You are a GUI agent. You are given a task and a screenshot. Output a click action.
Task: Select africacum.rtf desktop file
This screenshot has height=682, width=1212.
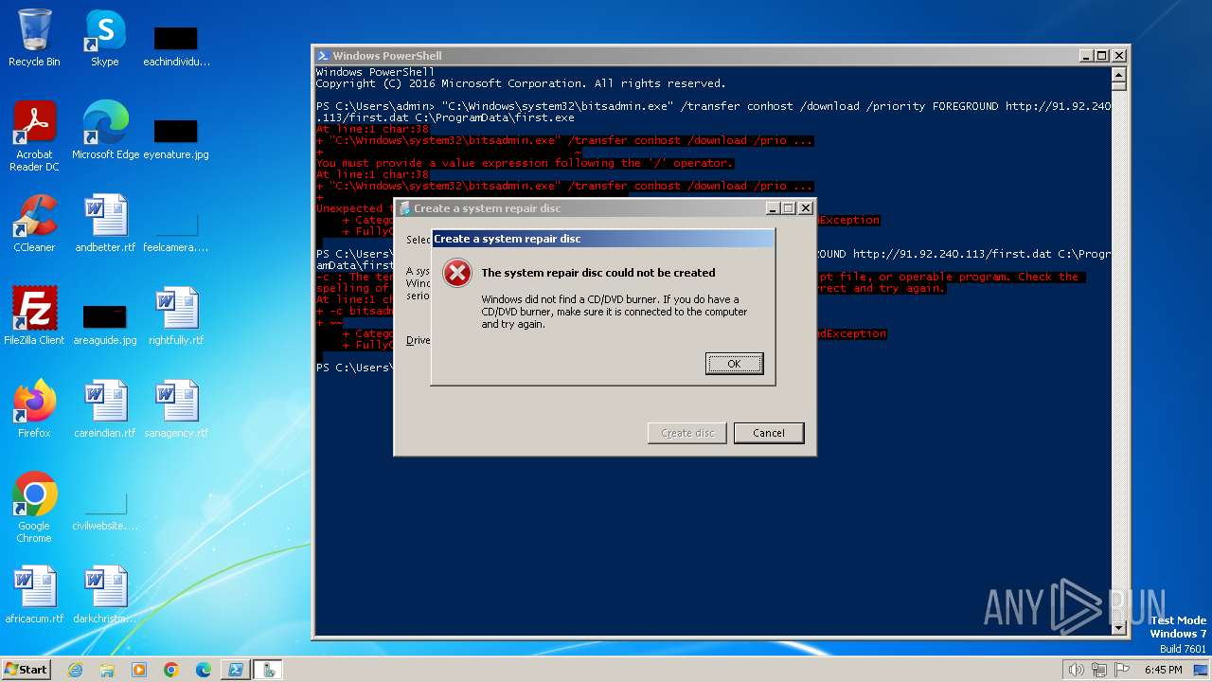coord(34,595)
